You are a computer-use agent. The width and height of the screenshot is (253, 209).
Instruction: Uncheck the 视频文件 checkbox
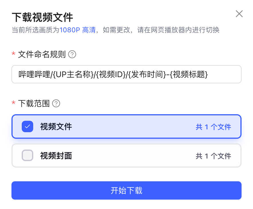point(27,127)
